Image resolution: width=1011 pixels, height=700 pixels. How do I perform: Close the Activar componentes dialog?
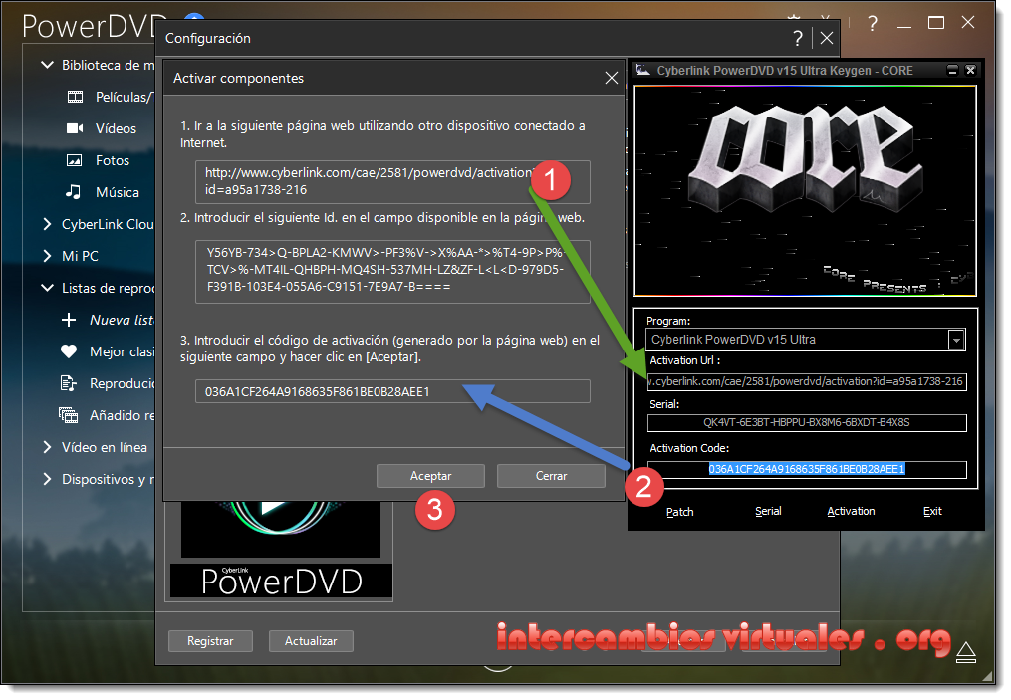pyautogui.click(x=612, y=78)
